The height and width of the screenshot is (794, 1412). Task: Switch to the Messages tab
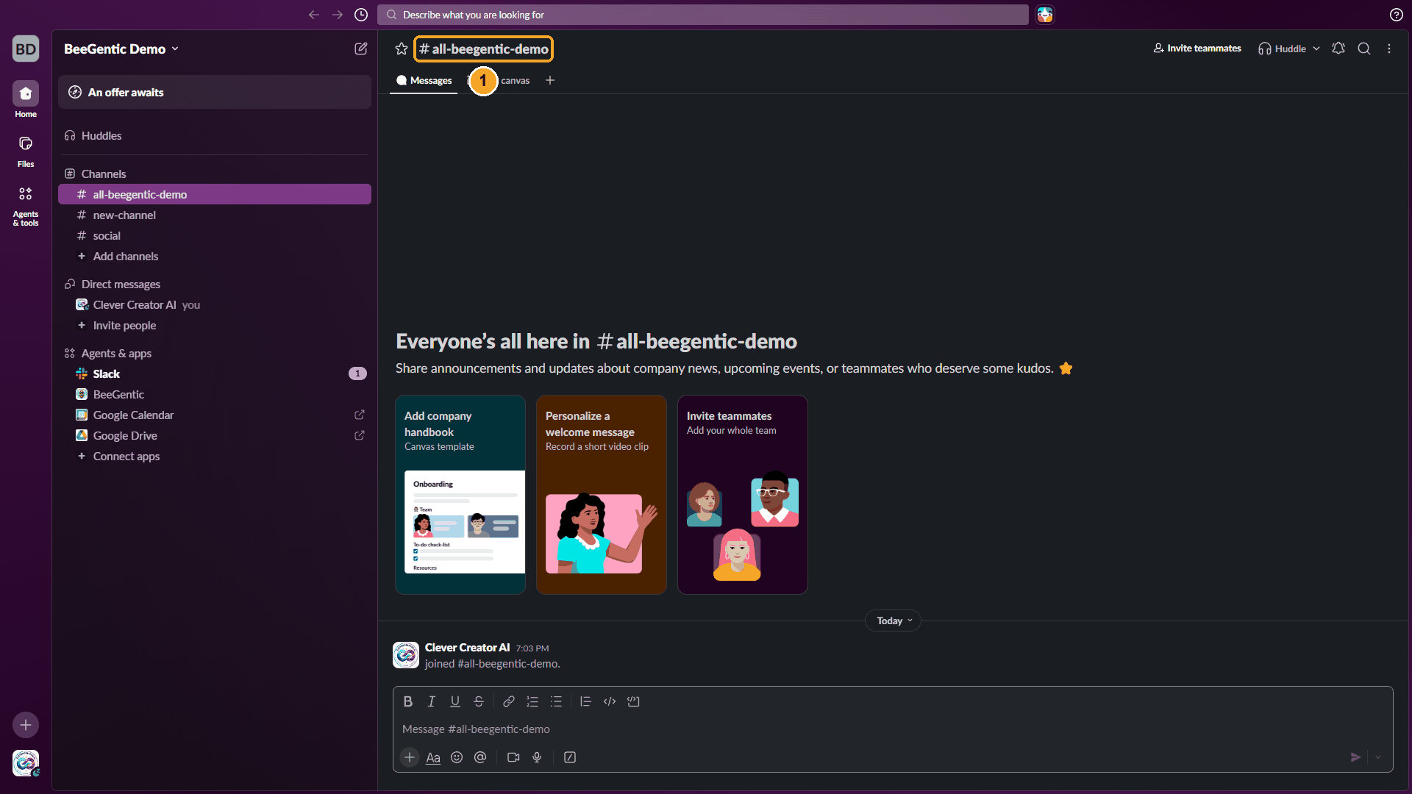[424, 80]
